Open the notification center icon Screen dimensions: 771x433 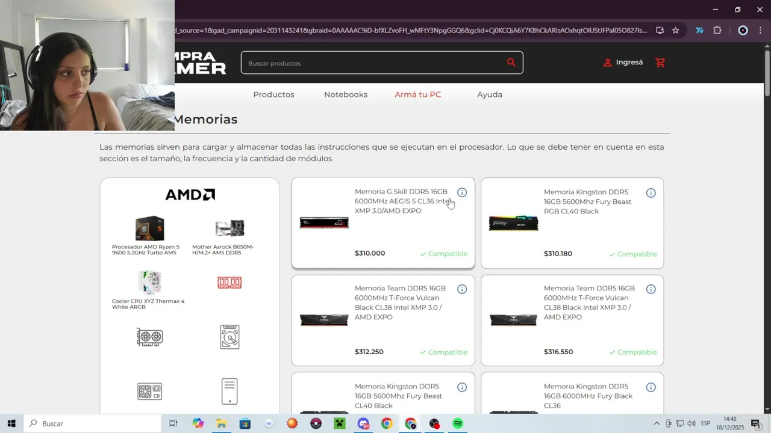755,423
